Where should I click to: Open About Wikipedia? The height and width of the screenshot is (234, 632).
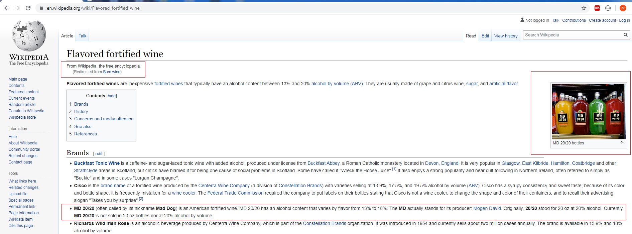coord(23,143)
